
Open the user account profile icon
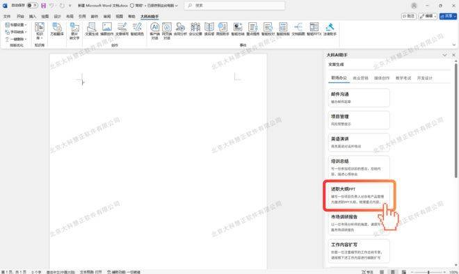(x=414, y=6)
